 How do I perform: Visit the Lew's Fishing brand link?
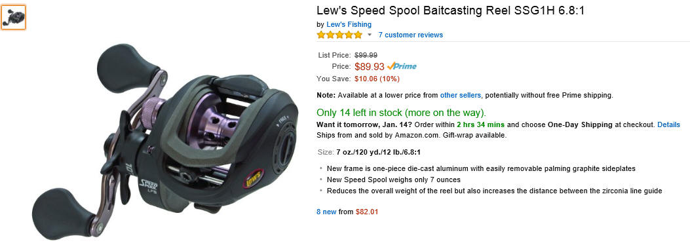(x=349, y=25)
